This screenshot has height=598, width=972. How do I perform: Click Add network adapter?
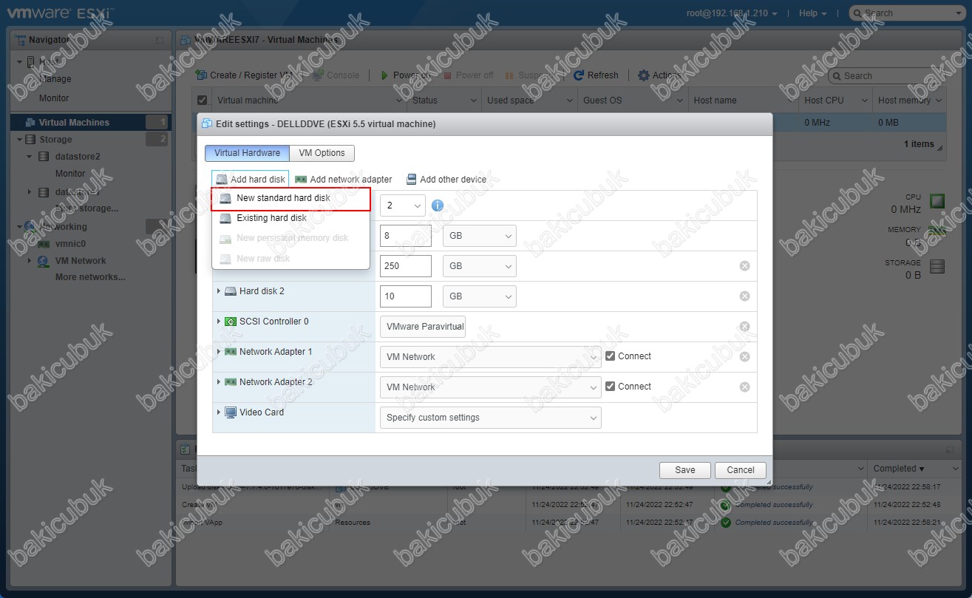tap(343, 179)
